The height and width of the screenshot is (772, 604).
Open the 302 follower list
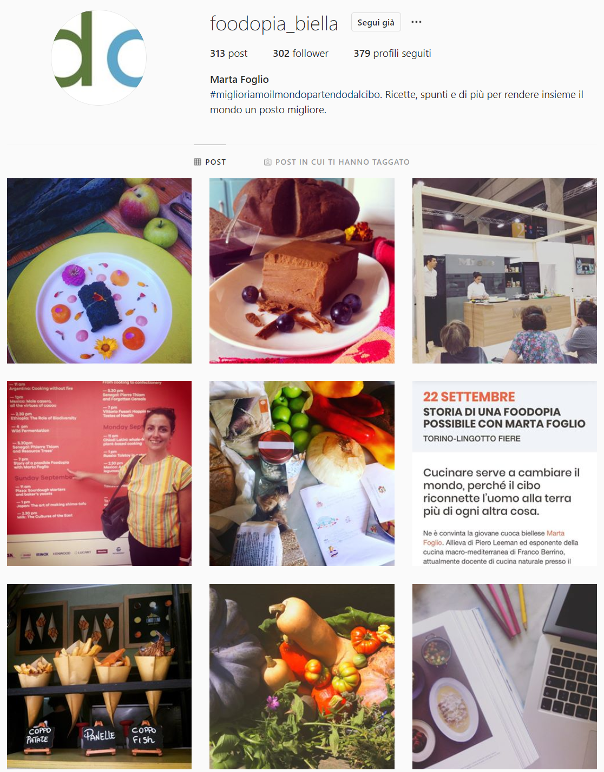pyautogui.click(x=300, y=53)
